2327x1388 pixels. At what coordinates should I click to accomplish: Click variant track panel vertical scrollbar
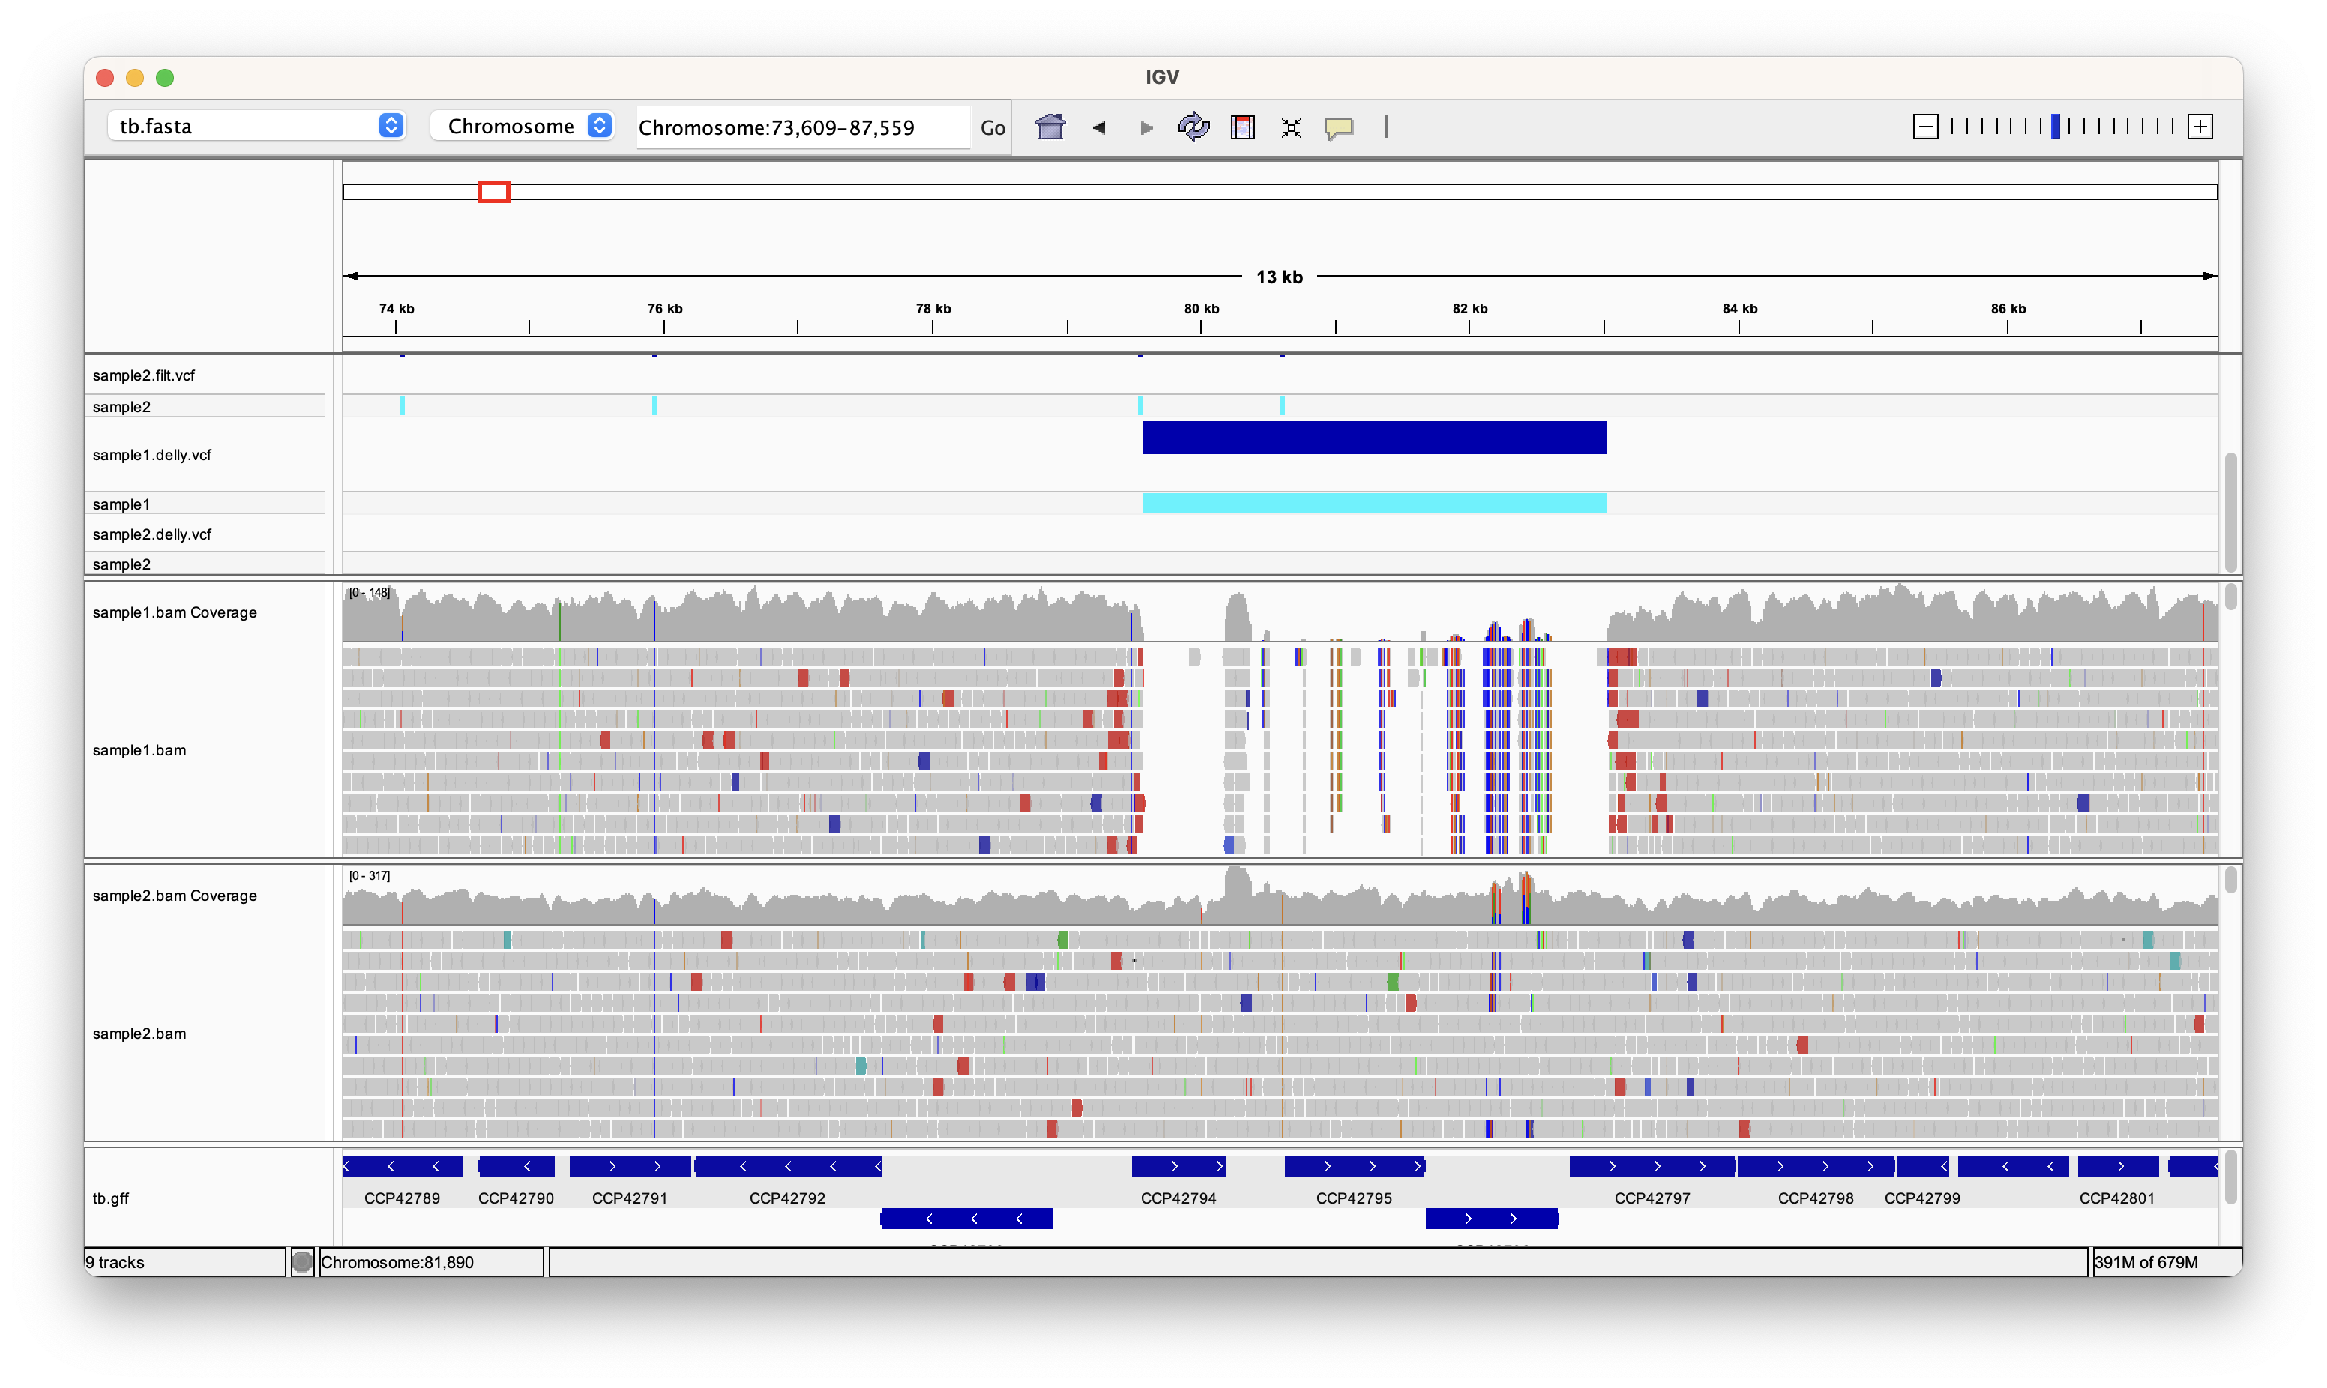(2230, 513)
